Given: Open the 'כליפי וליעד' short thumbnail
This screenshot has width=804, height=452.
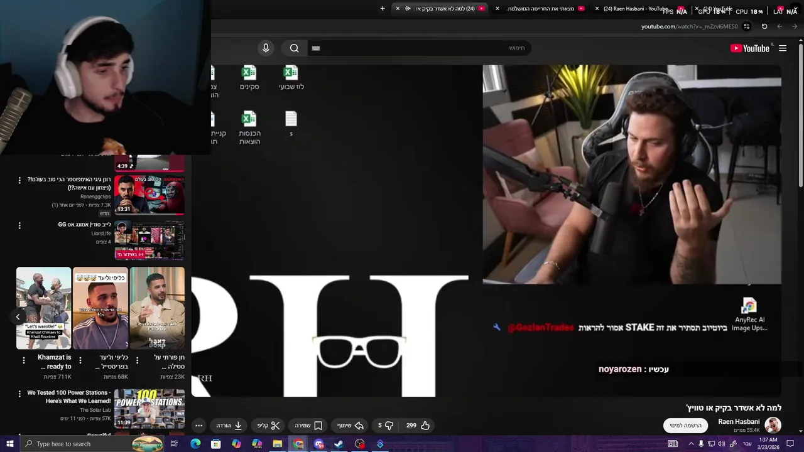Looking at the screenshot, I should 100,308.
